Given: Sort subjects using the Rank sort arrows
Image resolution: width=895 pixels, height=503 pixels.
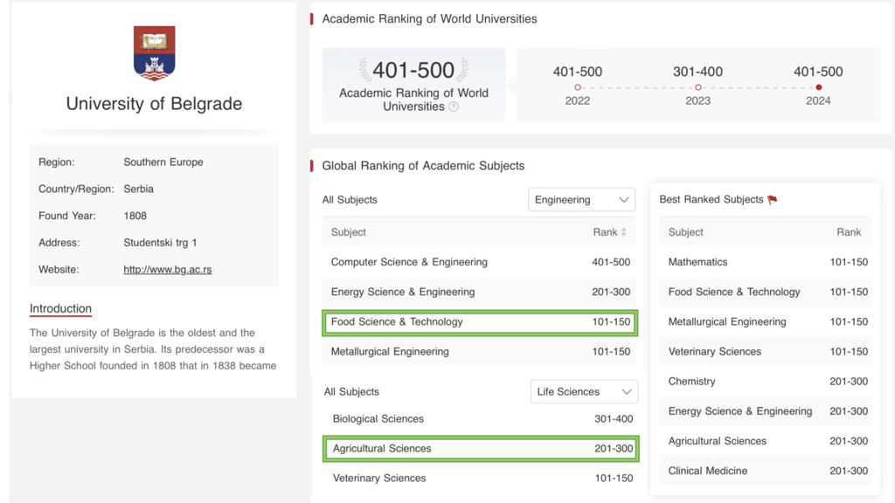Looking at the screenshot, I should 623,232.
